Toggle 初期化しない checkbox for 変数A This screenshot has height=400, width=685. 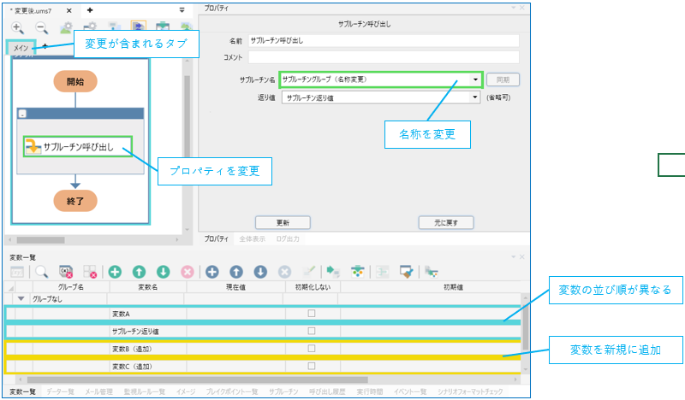(x=312, y=314)
